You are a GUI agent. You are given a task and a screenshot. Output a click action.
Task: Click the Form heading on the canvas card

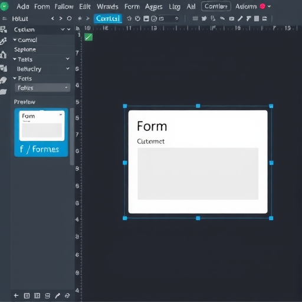pos(152,126)
